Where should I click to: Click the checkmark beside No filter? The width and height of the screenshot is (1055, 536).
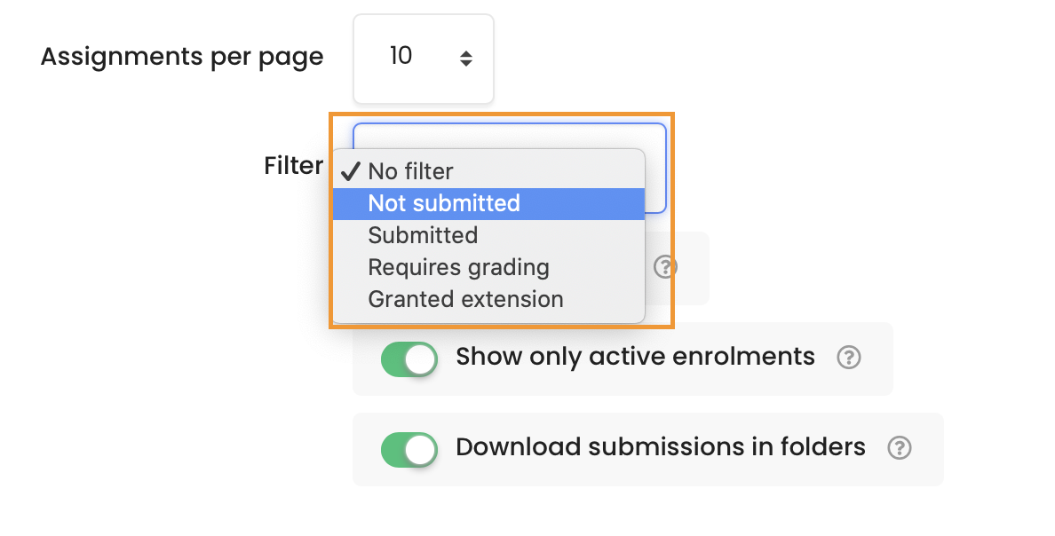pos(352,170)
